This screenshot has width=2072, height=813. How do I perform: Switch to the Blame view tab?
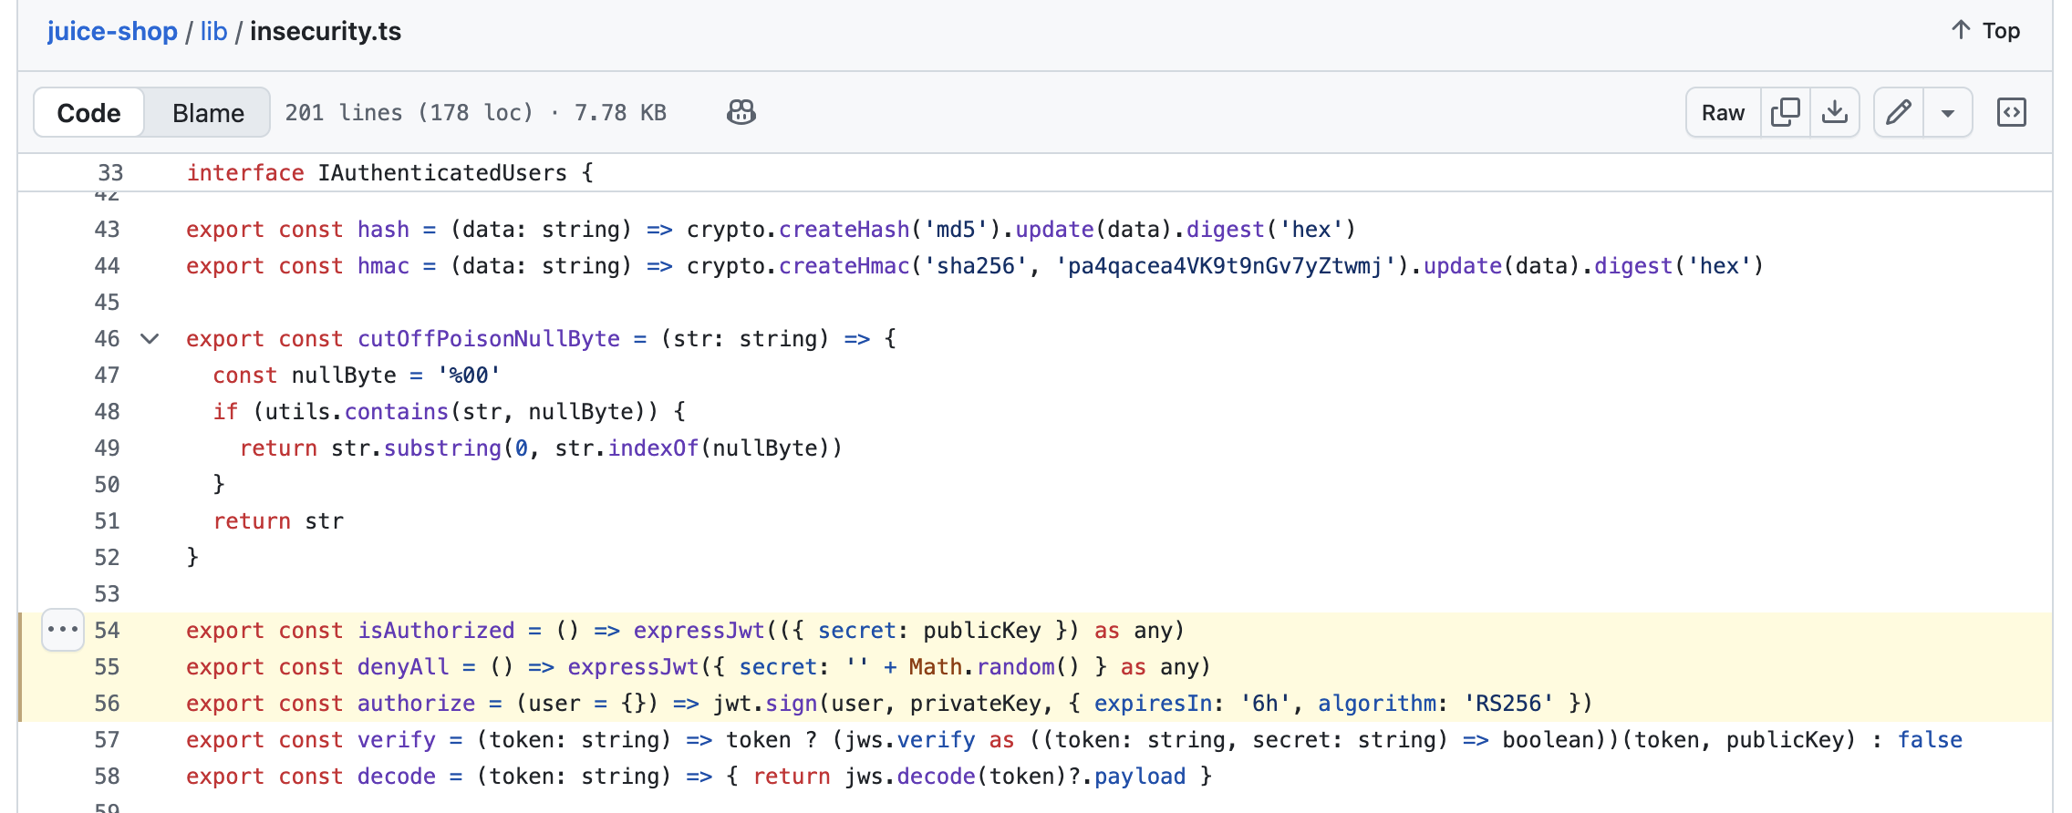[208, 113]
